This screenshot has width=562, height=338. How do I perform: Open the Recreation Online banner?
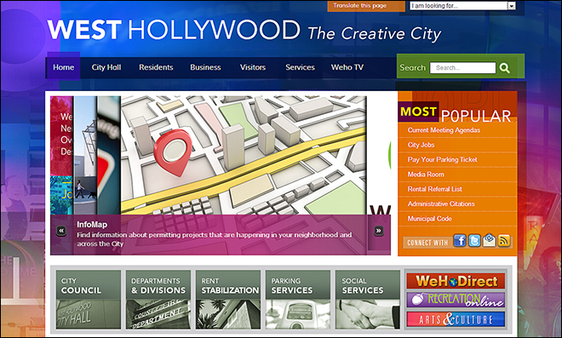pyautogui.click(x=456, y=300)
